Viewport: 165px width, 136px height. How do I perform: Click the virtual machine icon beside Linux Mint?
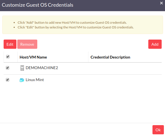click(x=22, y=80)
